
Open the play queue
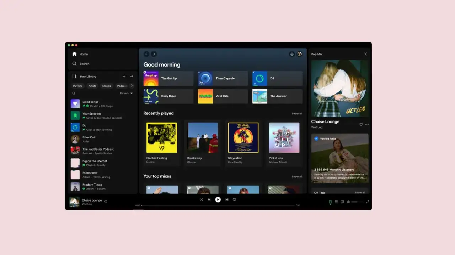coord(336,202)
